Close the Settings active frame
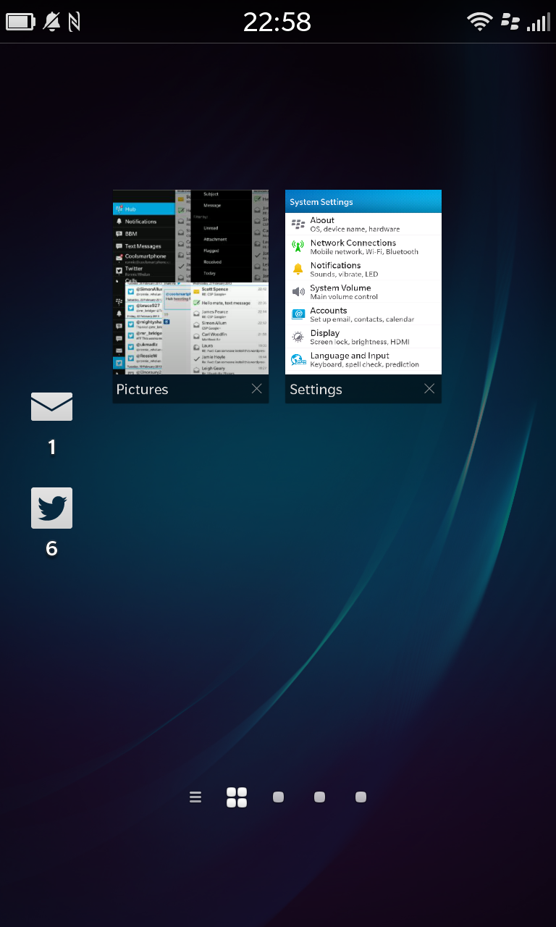 point(429,389)
